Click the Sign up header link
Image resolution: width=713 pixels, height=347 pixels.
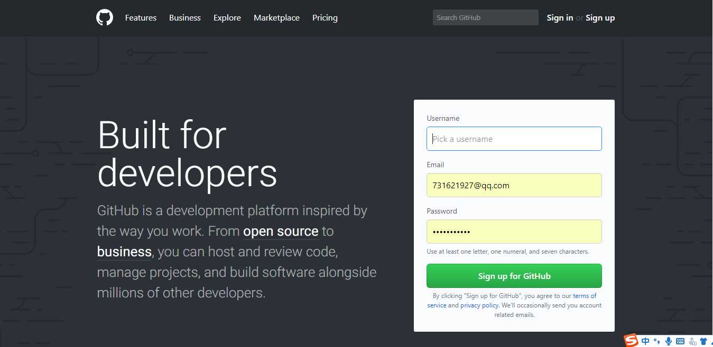(600, 17)
